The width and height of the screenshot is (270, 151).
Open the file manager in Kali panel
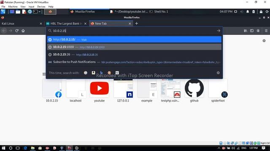click(18, 12)
